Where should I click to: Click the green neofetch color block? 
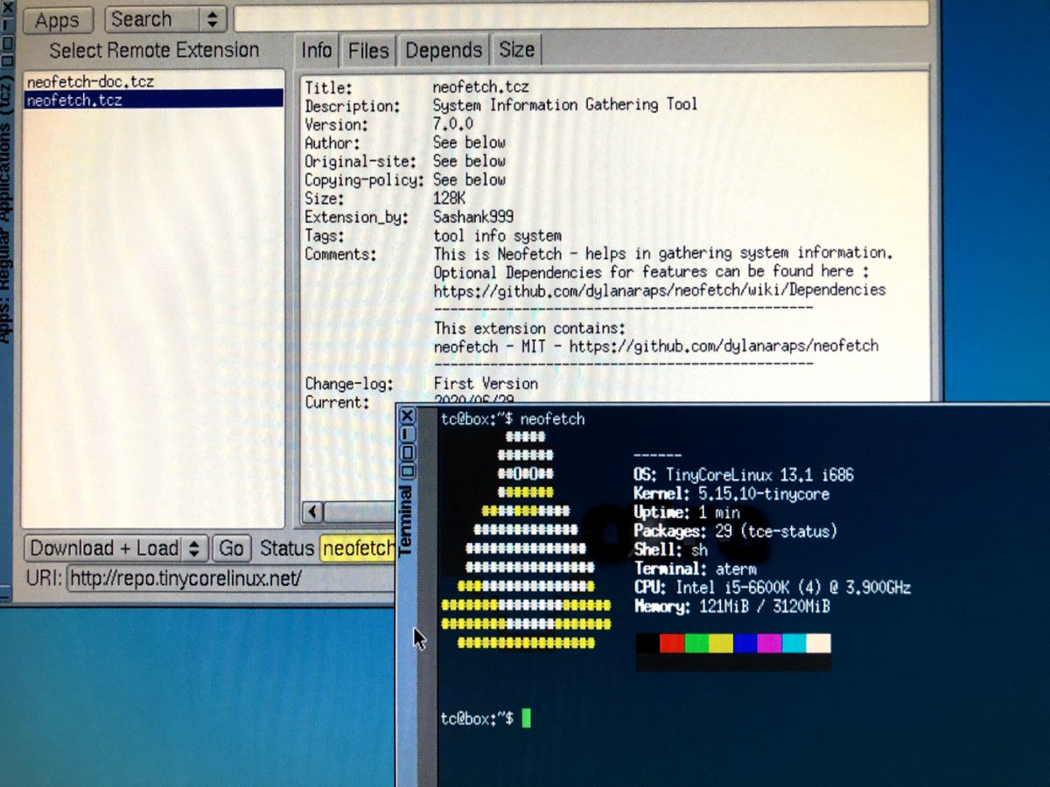click(x=696, y=644)
